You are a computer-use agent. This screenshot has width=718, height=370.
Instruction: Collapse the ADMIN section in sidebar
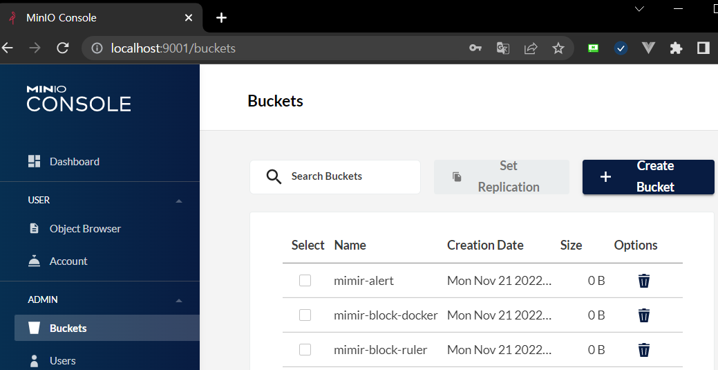pos(179,300)
